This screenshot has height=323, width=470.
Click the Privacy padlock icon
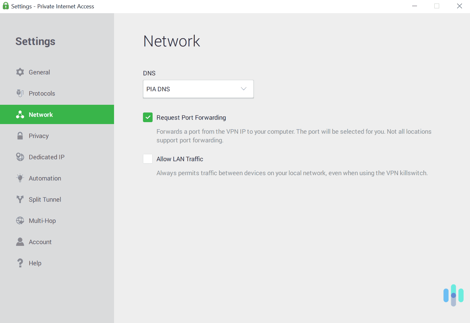(x=20, y=136)
